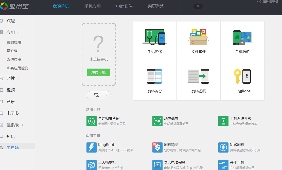Click the 卓大师刷机 title text
Image resolution: width=282 pixels, height=170 pixels.
(x=107, y=162)
